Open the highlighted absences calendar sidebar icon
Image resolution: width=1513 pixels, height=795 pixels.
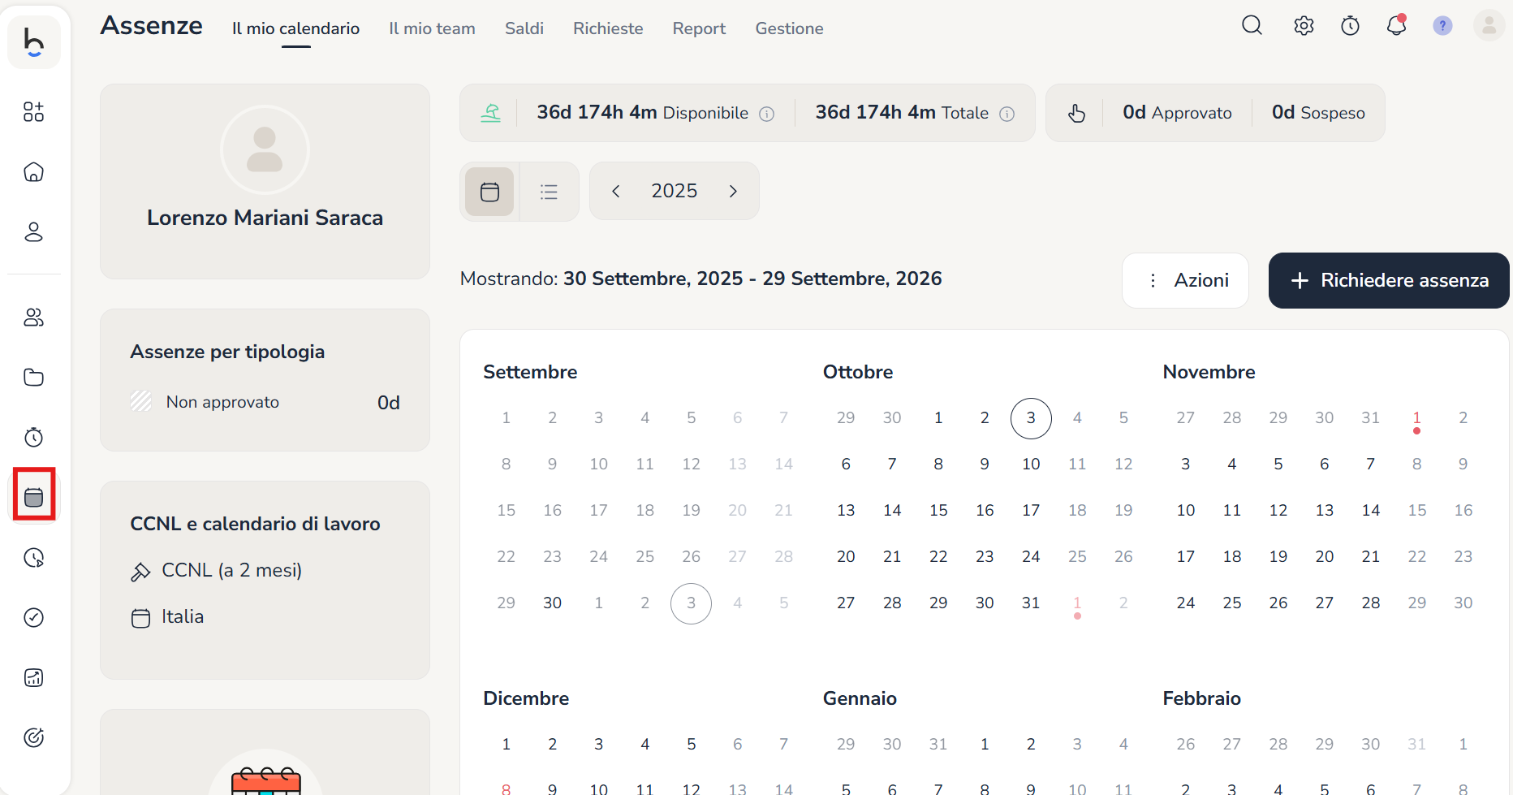pyautogui.click(x=33, y=497)
